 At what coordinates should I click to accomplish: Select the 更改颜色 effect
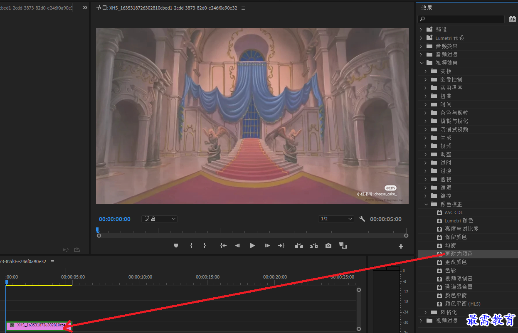point(456,262)
